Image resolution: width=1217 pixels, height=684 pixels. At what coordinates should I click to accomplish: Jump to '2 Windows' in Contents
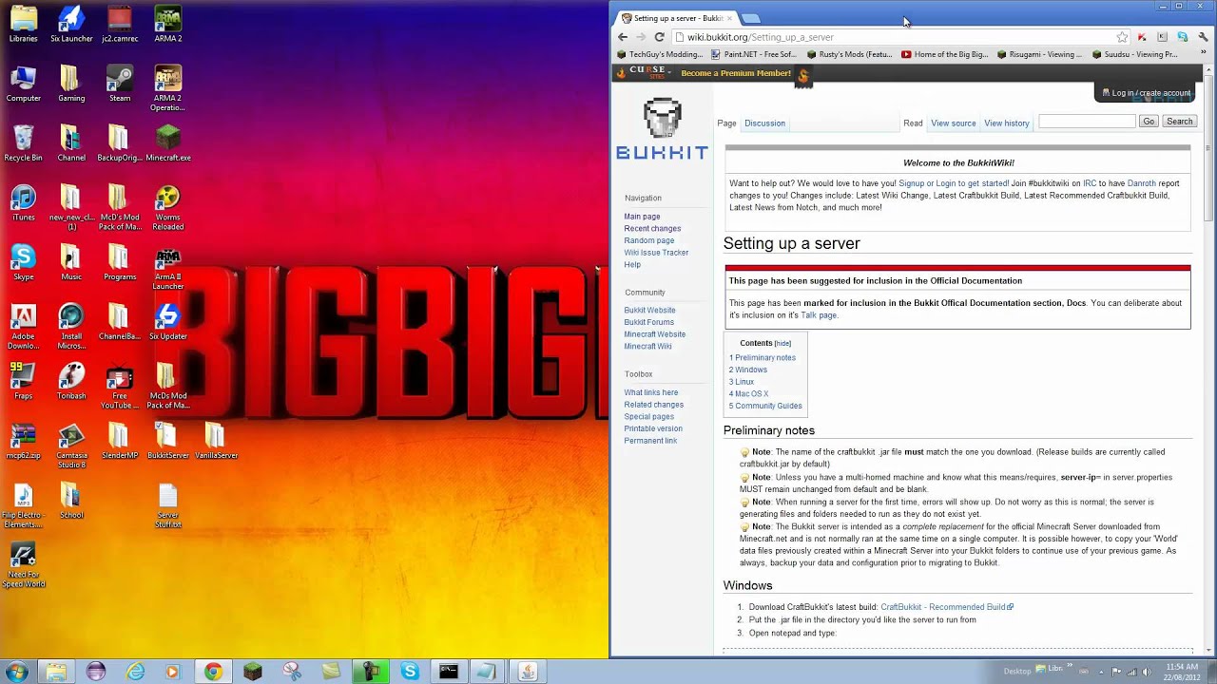coord(748,370)
